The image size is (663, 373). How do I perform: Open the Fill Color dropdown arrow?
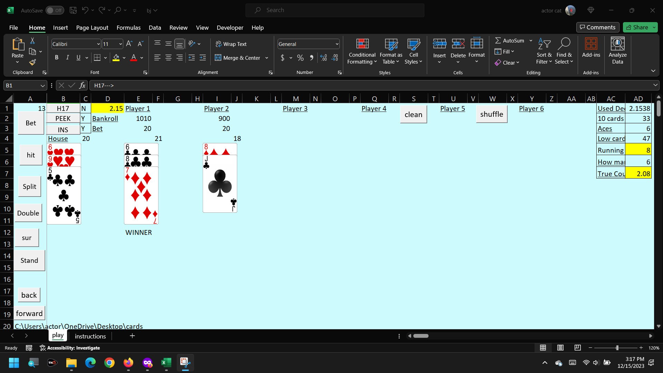124,58
